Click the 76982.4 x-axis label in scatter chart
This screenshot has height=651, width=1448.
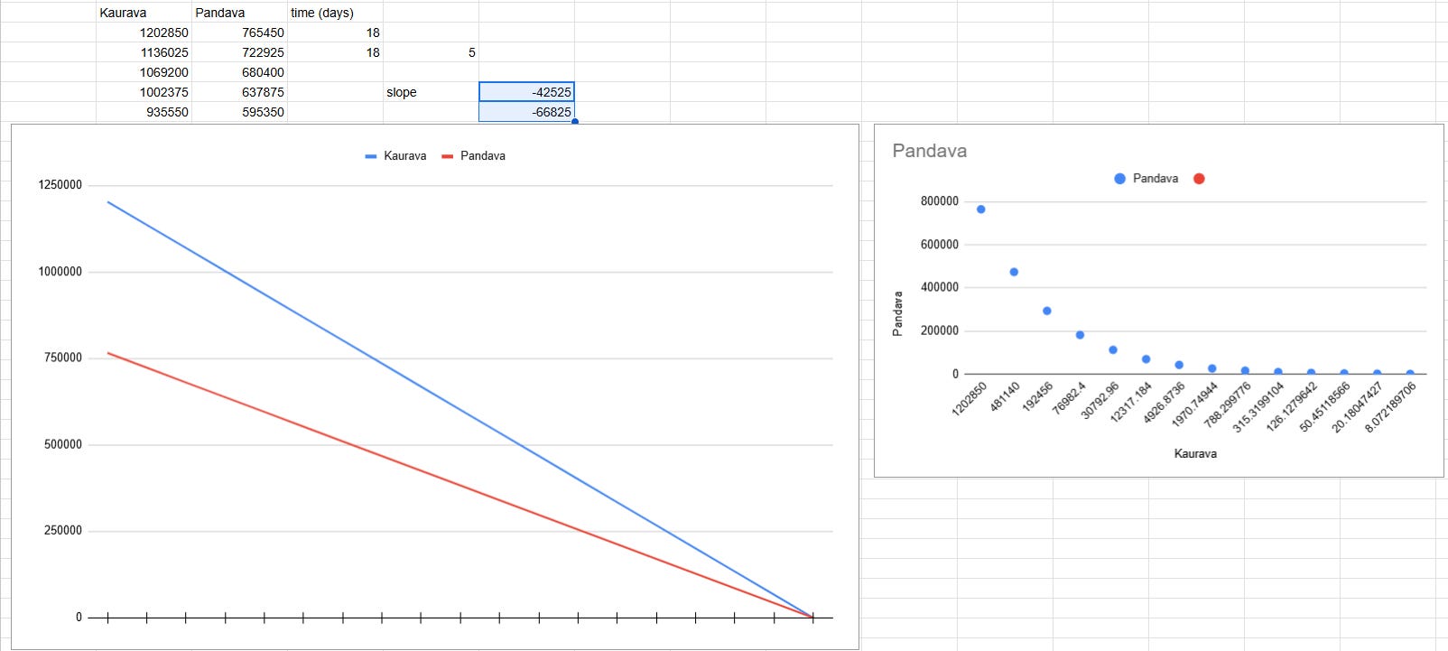(1069, 397)
